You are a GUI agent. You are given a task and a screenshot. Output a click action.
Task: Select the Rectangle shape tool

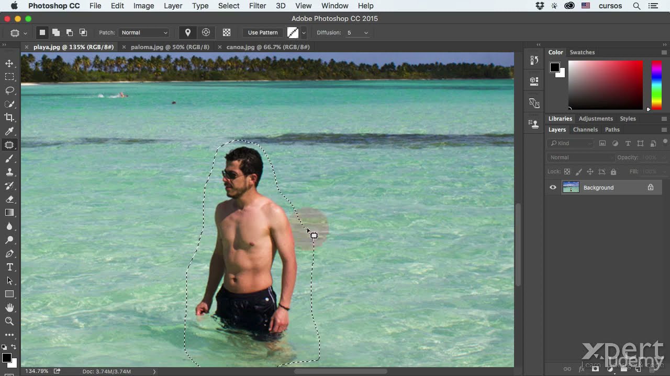[x=9, y=294]
